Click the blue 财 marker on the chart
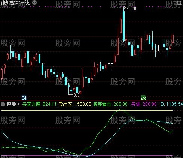The height and width of the screenshot is (158, 183). click(24, 98)
